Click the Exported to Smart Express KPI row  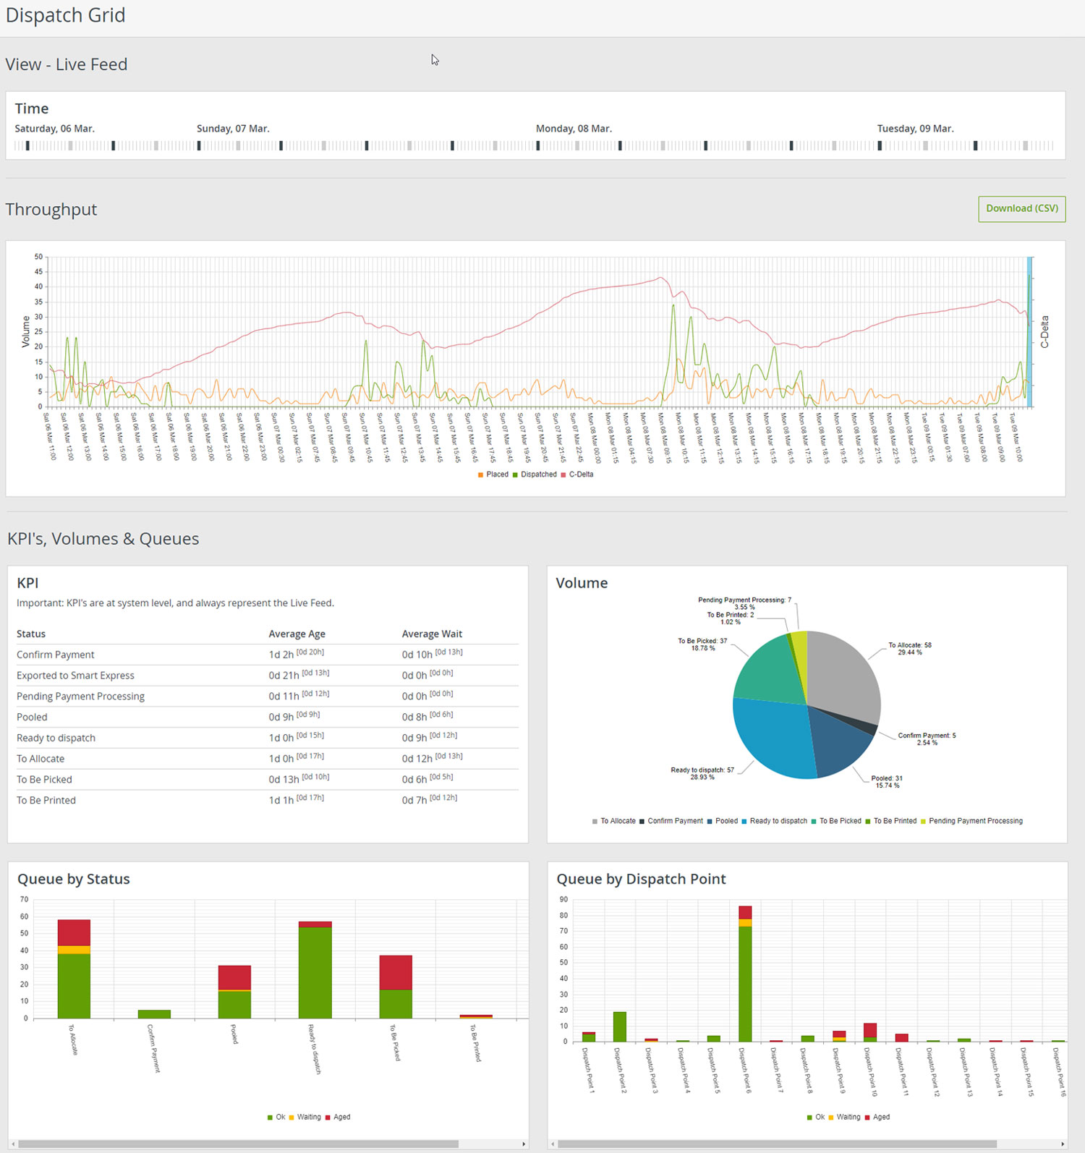coord(268,676)
